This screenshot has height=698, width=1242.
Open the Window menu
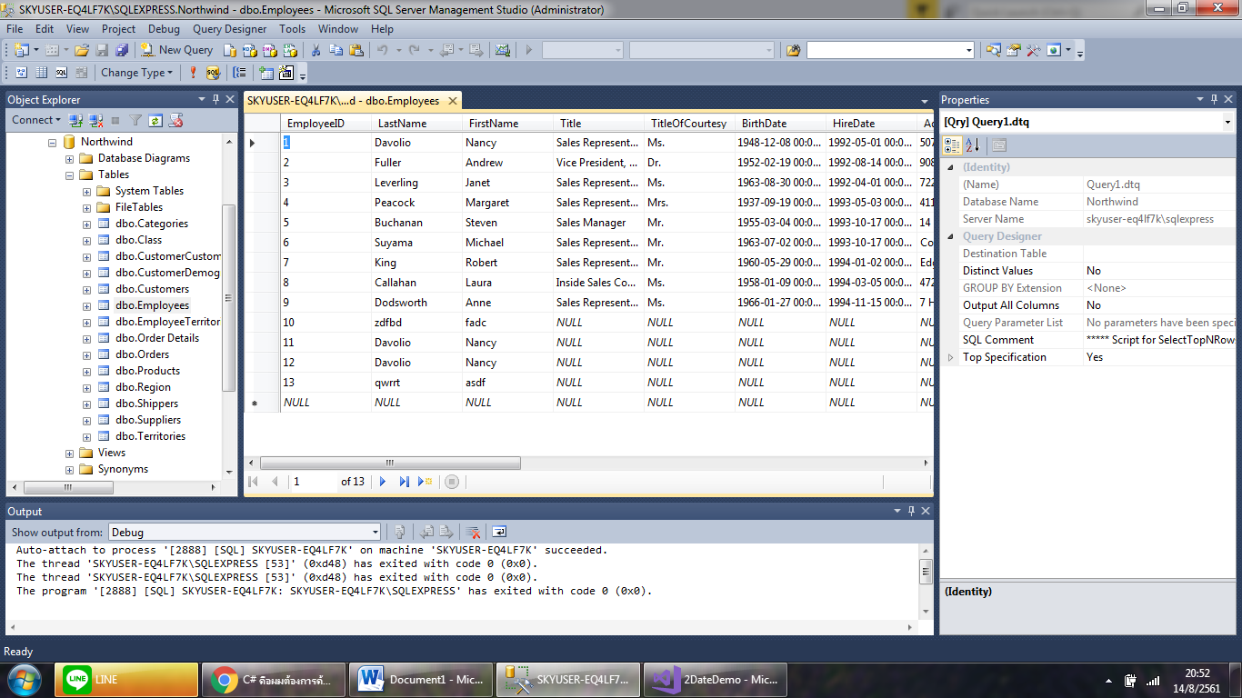tap(338, 29)
